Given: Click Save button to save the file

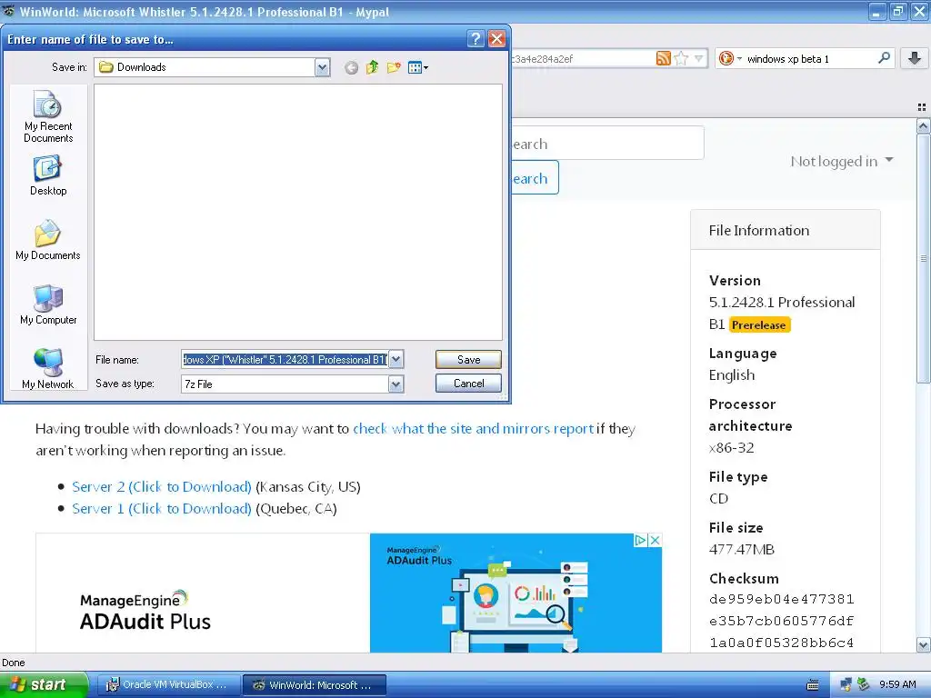Looking at the screenshot, I should pyautogui.click(x=468, y=360).
